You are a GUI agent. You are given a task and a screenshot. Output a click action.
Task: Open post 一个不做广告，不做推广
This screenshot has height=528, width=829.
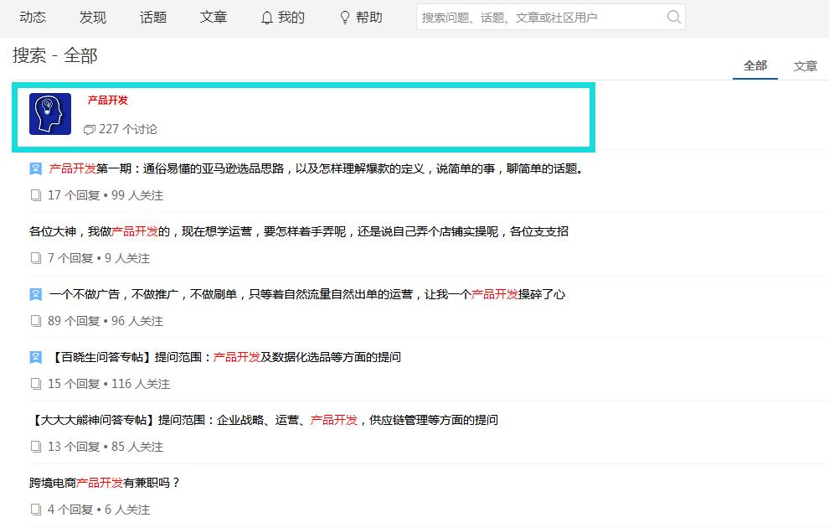coord(307,294)
